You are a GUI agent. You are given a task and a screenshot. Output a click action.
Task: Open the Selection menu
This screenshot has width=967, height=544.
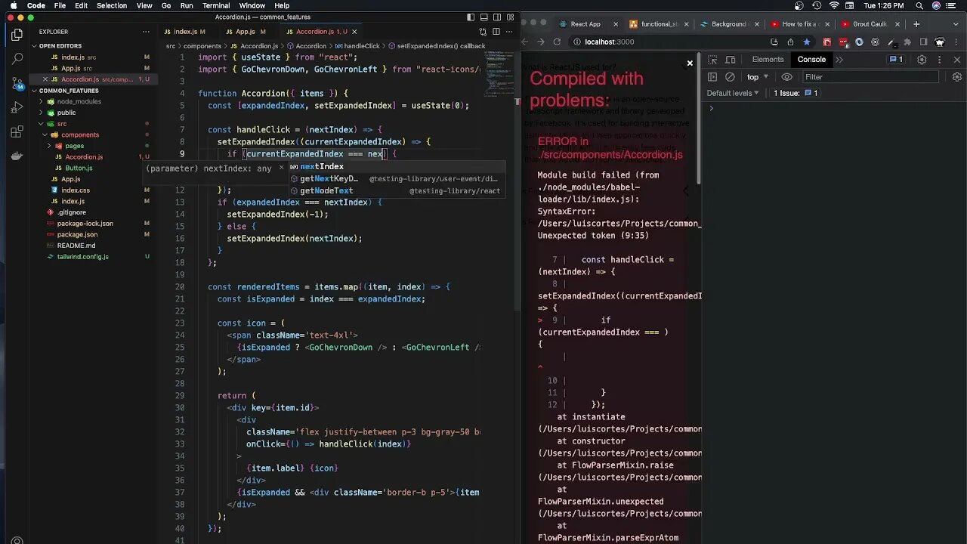[111, 5]
